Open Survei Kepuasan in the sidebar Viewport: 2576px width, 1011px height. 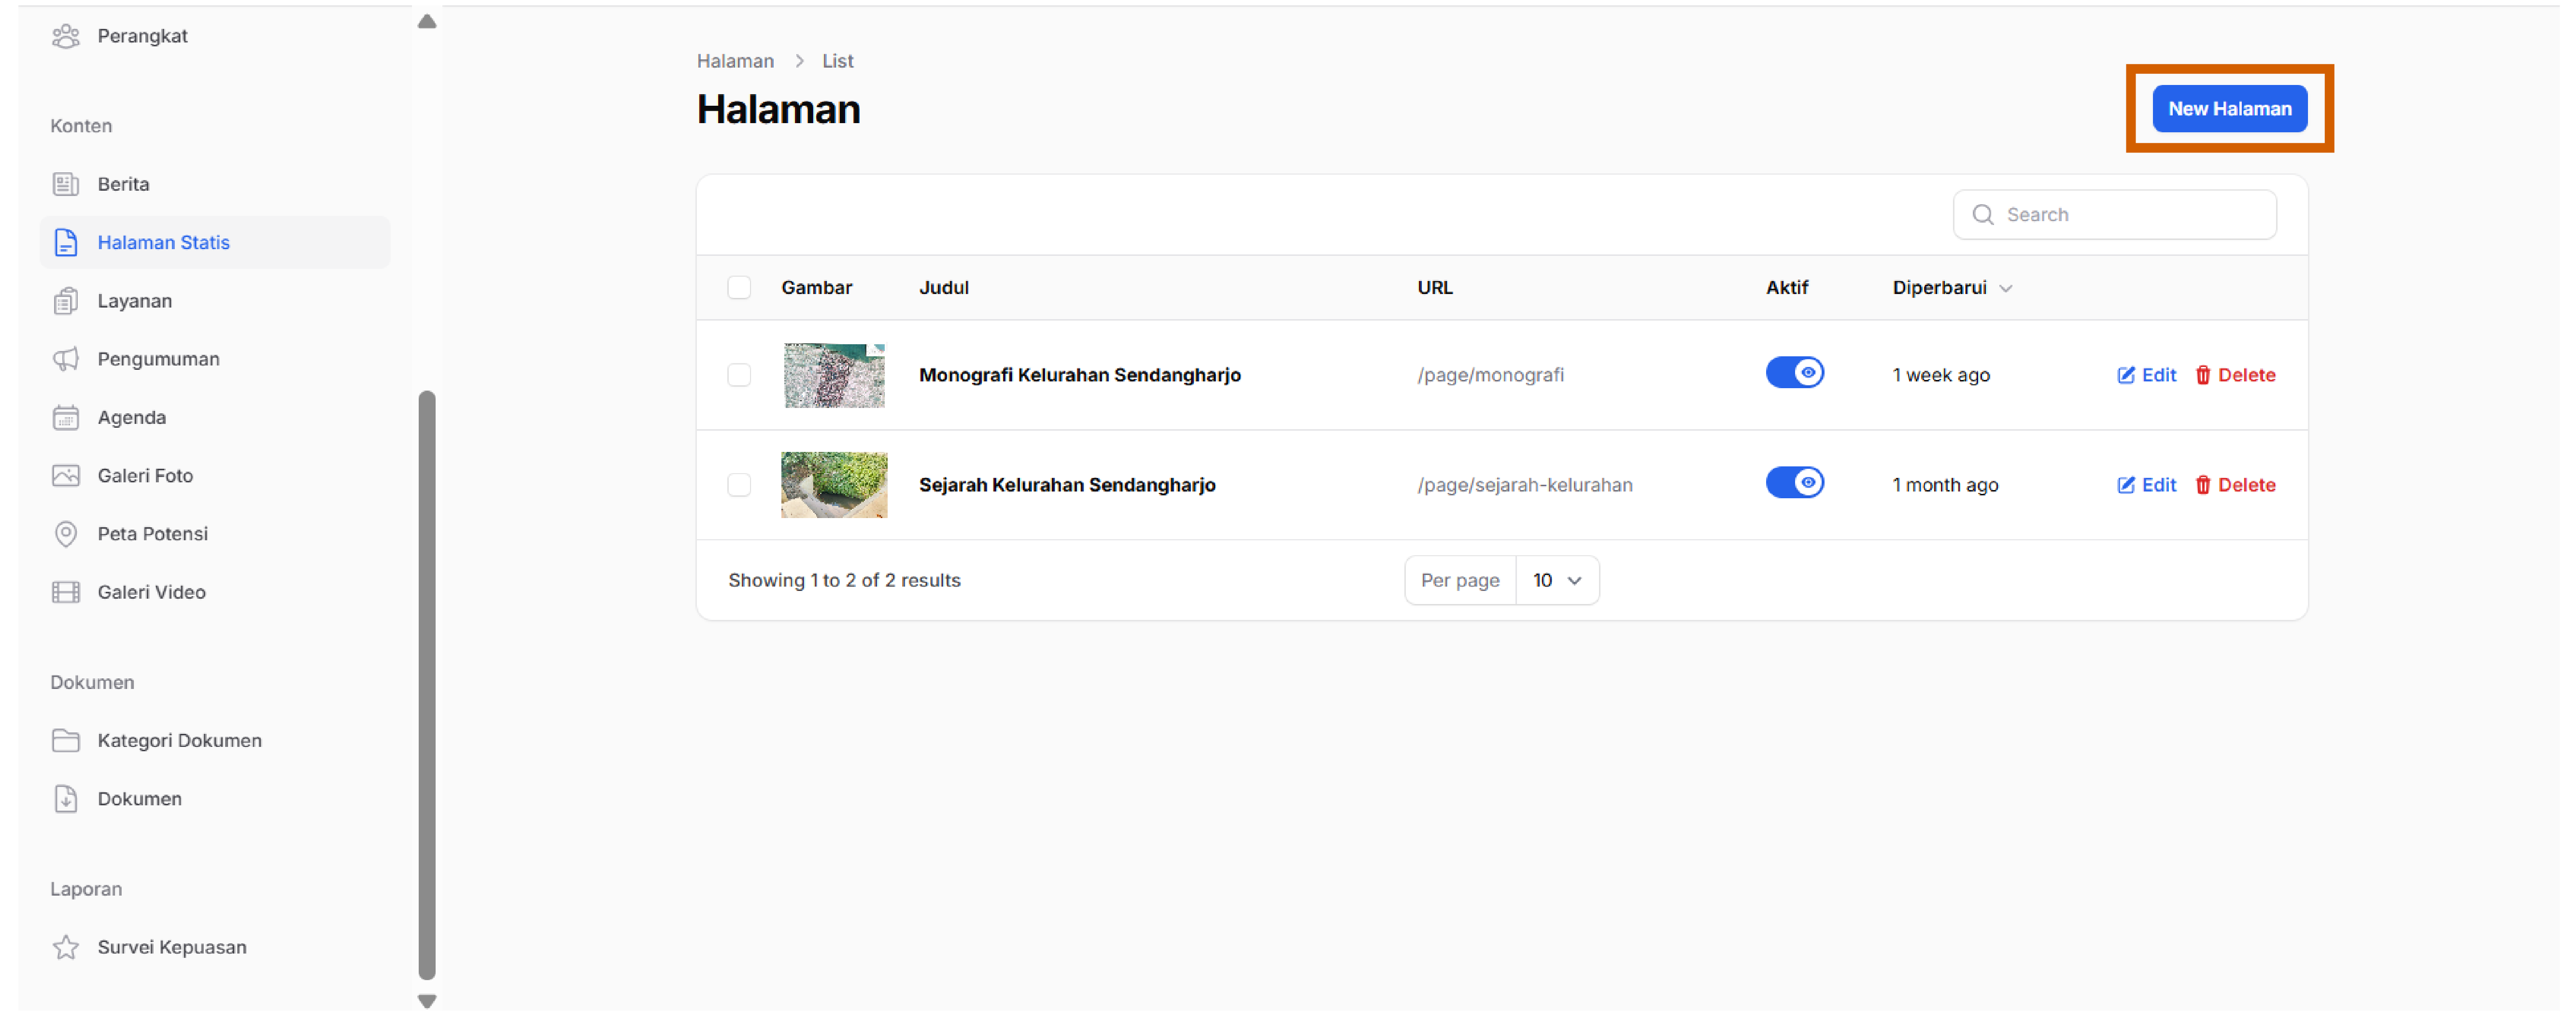pos(215,947)
